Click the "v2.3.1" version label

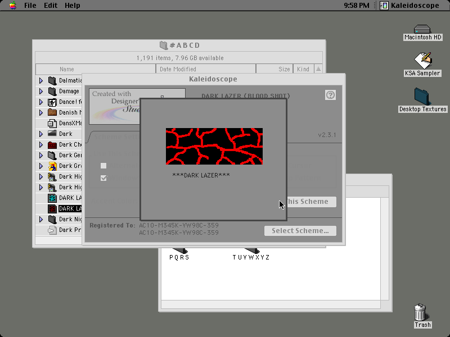click(327, 135)
